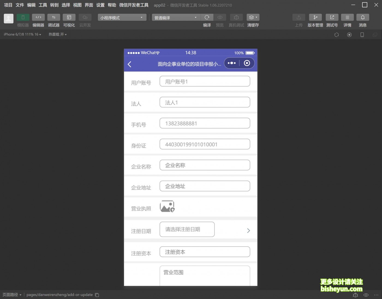
Task: Toggle the eye preview icon in status bar
Action: pyautogui.click(x=366, y=295)
